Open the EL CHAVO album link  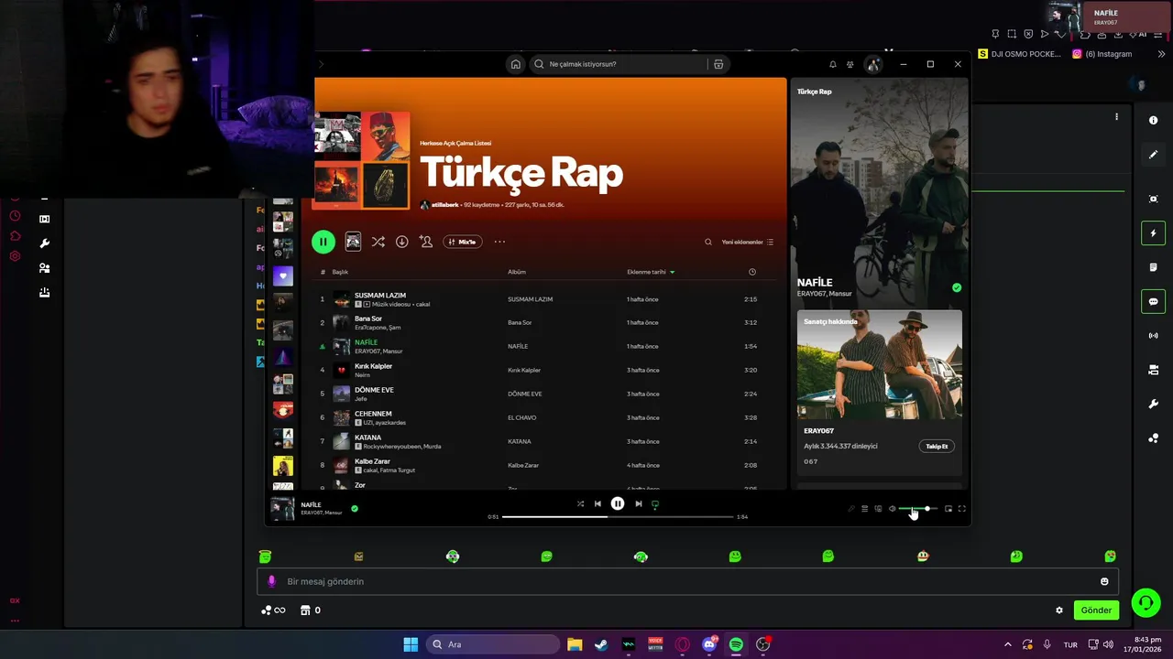click(x=522, y=418)
